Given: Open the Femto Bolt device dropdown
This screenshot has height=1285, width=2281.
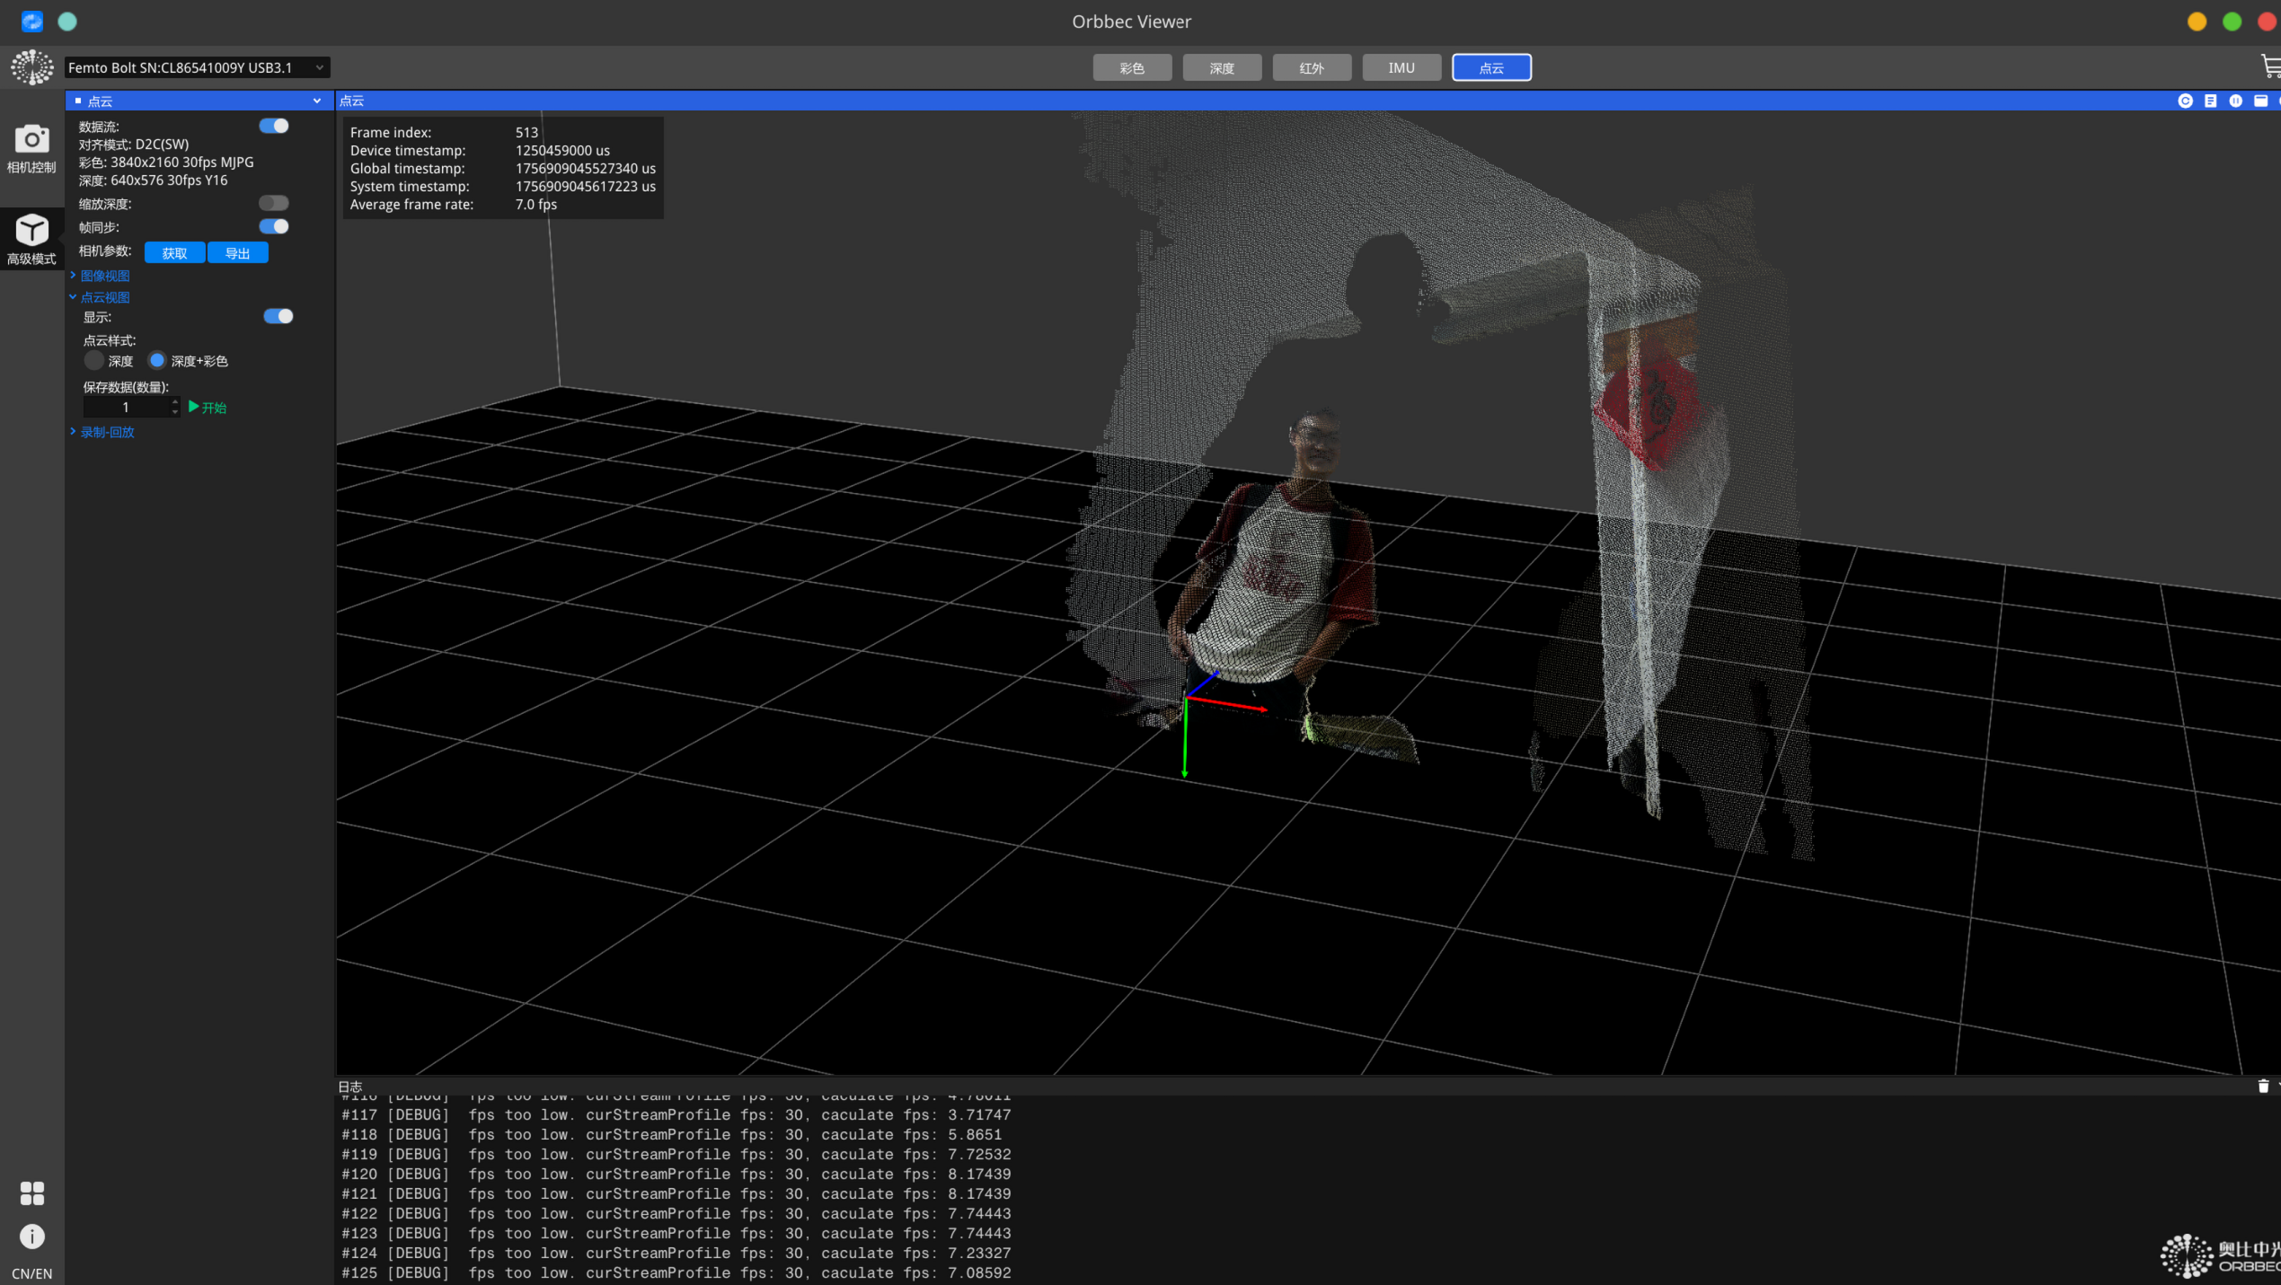Looking at the screenshot, I should pyautogui.click(x=197, y=67).
